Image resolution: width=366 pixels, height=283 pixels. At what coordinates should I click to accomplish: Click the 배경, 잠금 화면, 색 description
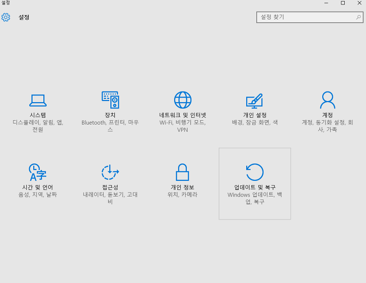[x=255, y=122]
